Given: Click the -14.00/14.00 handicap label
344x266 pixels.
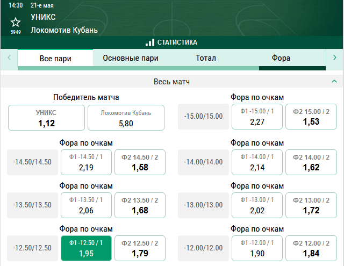Looking at the screenshot, I should (203, 162).
